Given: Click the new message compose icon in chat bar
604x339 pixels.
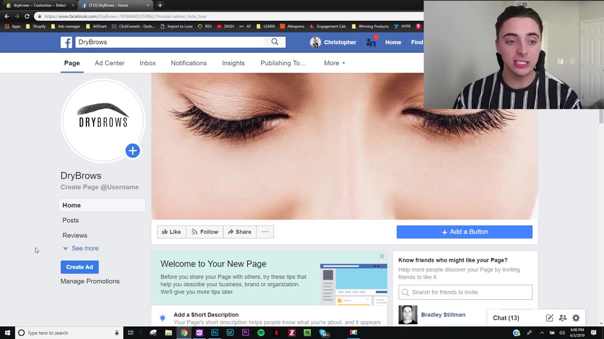Looking at the screenshot, I should coord(549,318).
